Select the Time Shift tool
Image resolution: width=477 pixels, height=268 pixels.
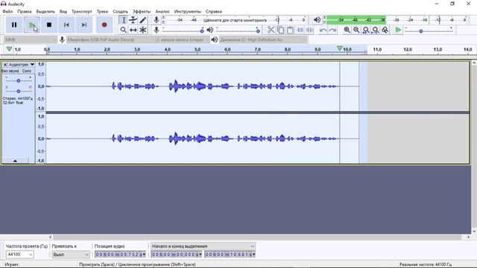point(133,30)
